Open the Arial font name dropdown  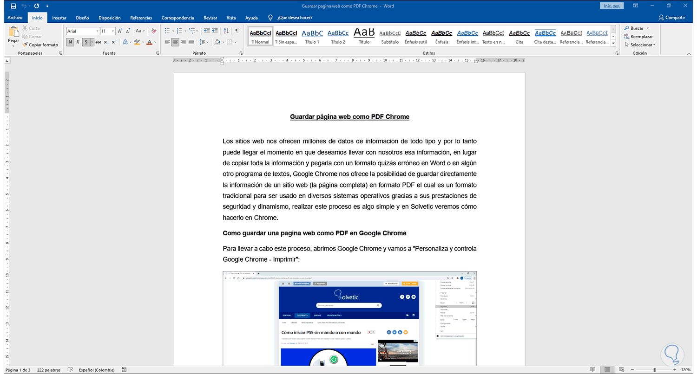(x=97, y=31)
